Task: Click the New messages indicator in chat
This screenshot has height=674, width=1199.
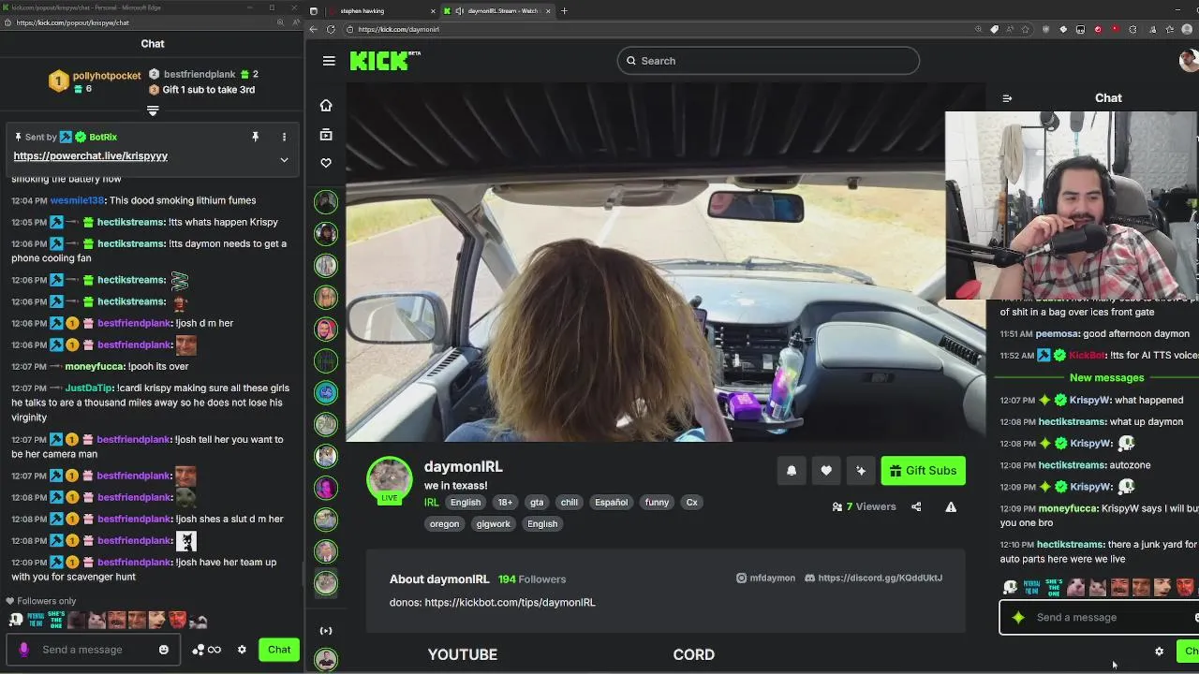Action: pos(1106,378)
